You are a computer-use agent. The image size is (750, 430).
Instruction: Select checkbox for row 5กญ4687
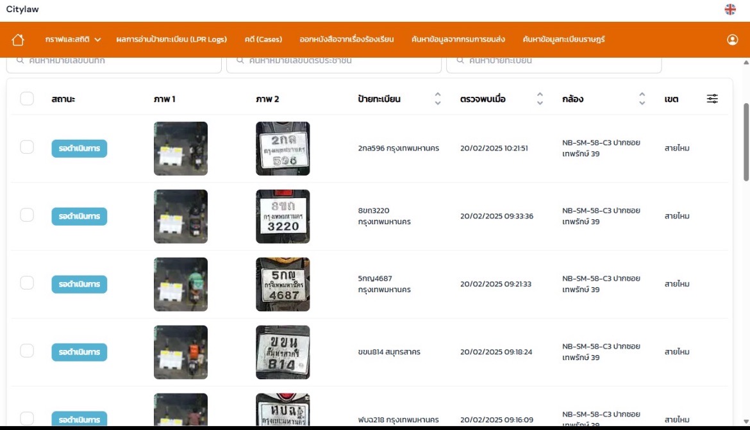tap(27, 283)
